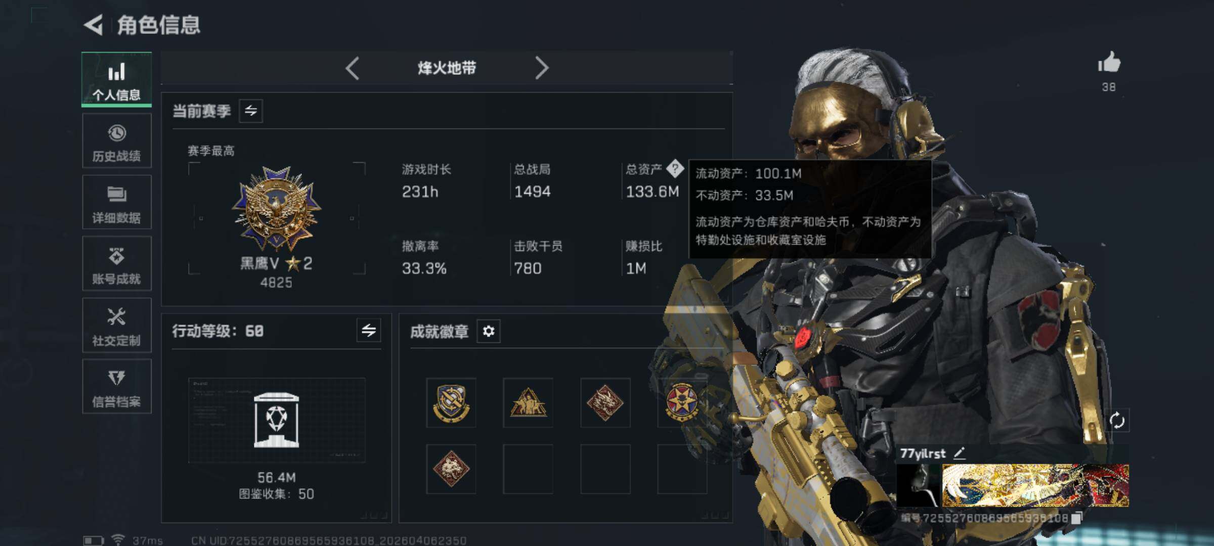Image resolution: width=1214 pixels, height=546 pixels.
Task: Edit nickname 77yilrst with pencil icon
Action: pyautogui.click(x=960, y=453)
